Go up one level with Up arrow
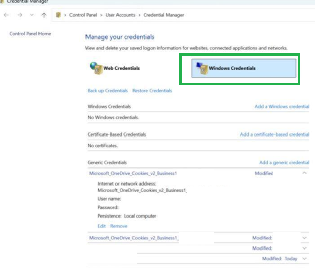The height and width of the screenshot is (268, 315). point(44,15)
